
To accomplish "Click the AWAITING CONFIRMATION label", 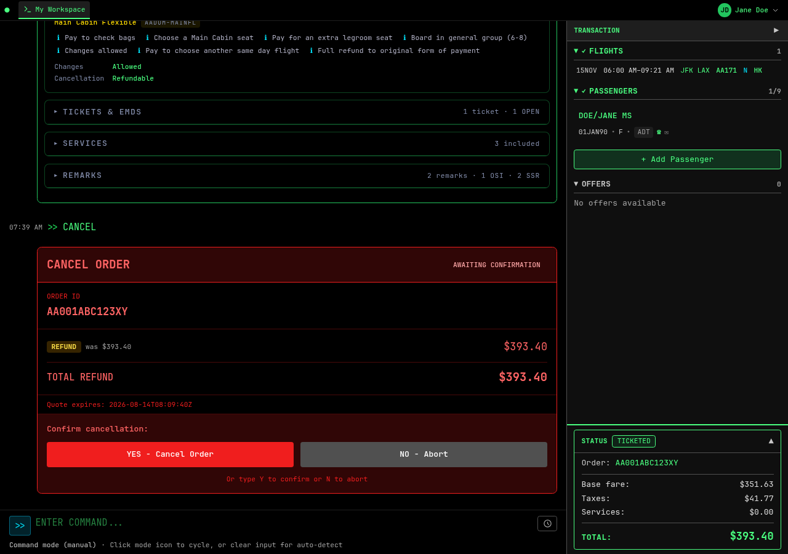I will pyautogui.click(x=497, y=265).
